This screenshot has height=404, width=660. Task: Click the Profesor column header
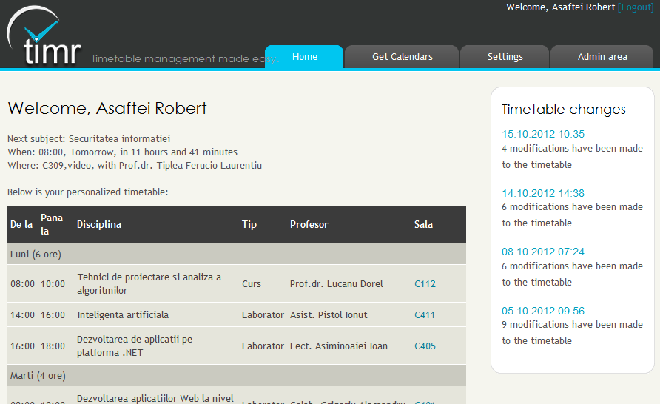coord(309,224)
